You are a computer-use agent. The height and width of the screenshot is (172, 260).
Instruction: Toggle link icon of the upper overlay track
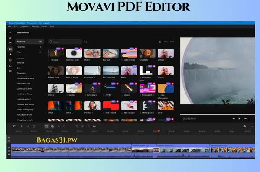tap(9, 141)
